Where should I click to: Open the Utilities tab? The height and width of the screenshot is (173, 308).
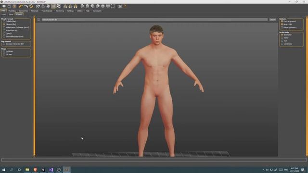(80, 11)
